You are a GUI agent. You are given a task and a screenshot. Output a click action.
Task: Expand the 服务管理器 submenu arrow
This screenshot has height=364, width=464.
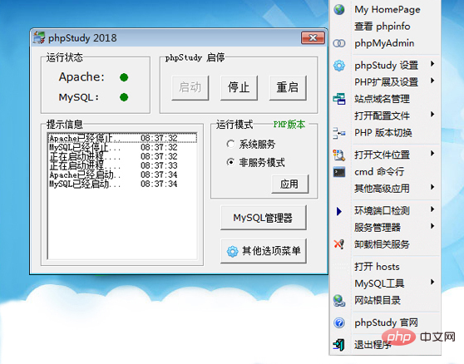click(x=432, y=226)
